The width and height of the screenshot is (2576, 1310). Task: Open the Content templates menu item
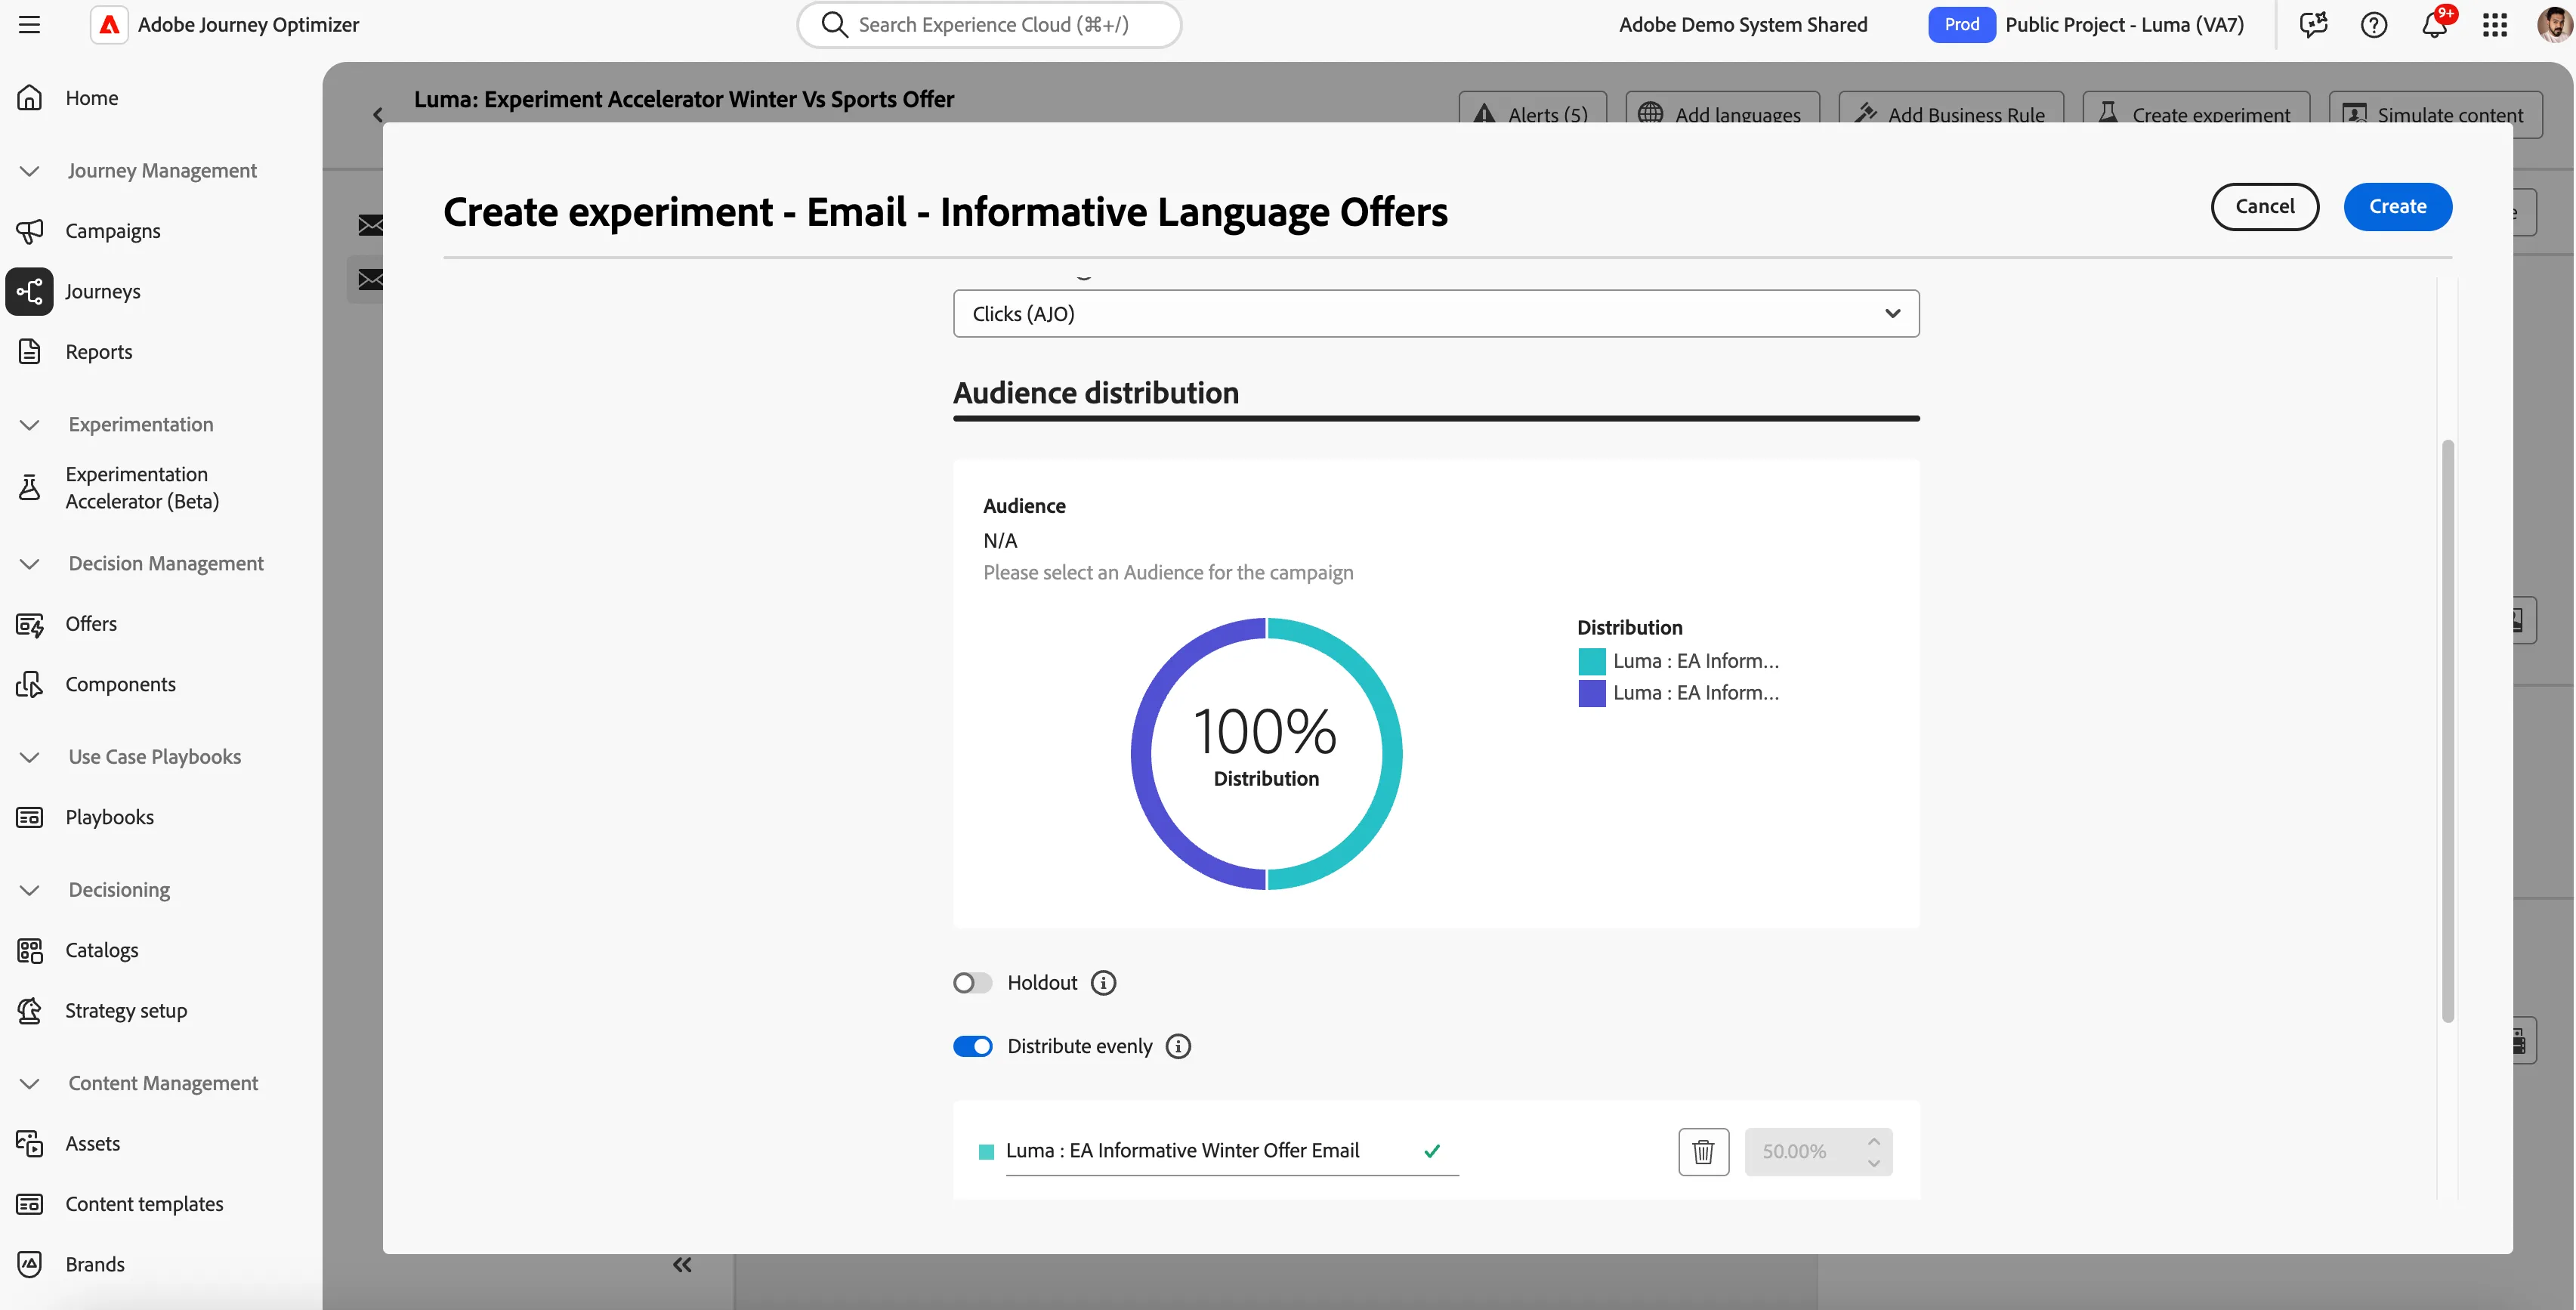145,1205
